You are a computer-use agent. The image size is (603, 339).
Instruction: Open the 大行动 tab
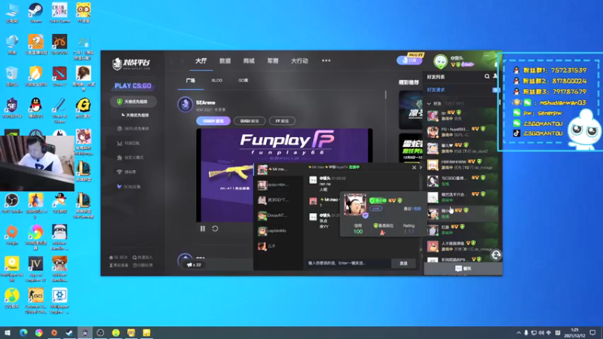coord(299,61)
